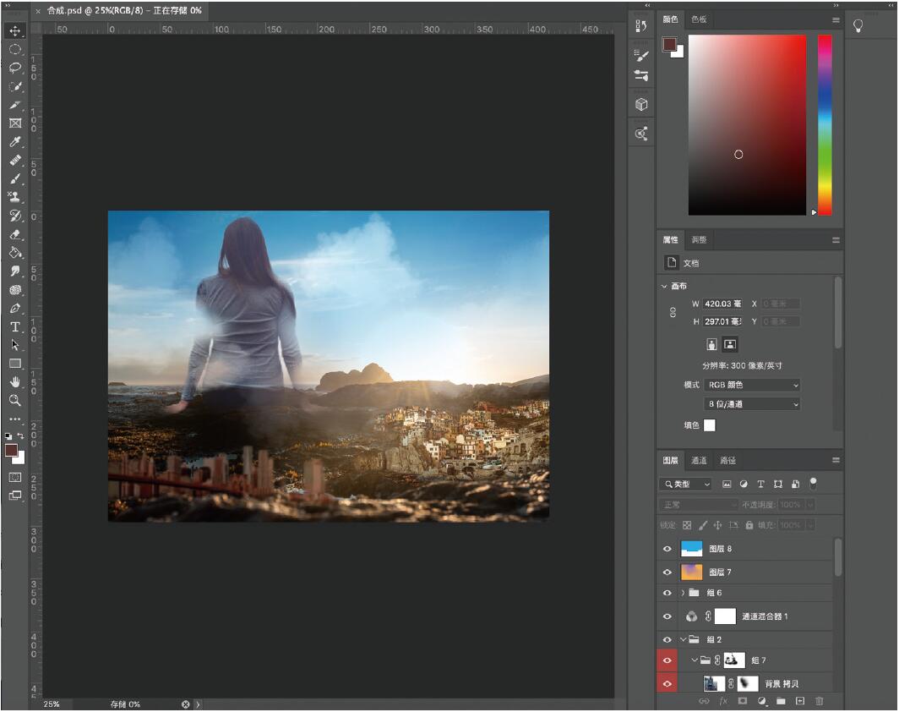This screenshot has width=899, height=712.
Task: Click the canvas width W field
Action: point(722,304)
